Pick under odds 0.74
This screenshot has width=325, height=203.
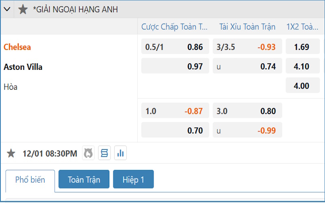click(x=247, y=66)
